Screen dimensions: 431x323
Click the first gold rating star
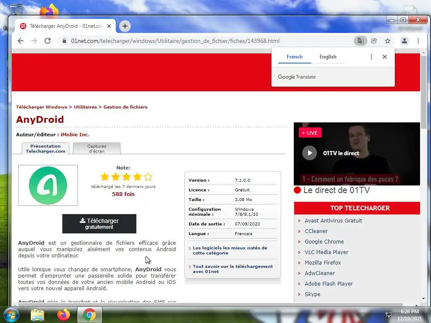click(x=105, y=177)
